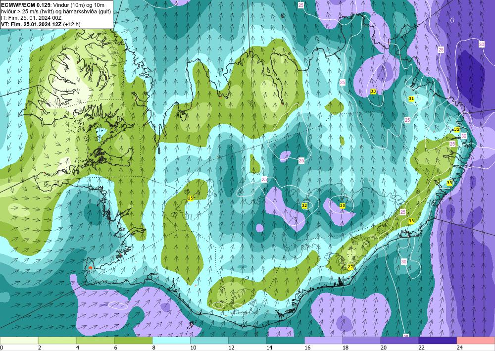Click the 8–10 m/s light cyan legend swatch
This screenshot has height=351, width=495.
171,341
